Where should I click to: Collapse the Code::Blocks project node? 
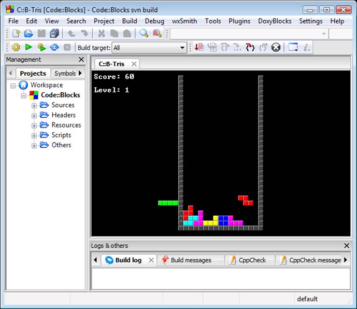coord(23,96)
